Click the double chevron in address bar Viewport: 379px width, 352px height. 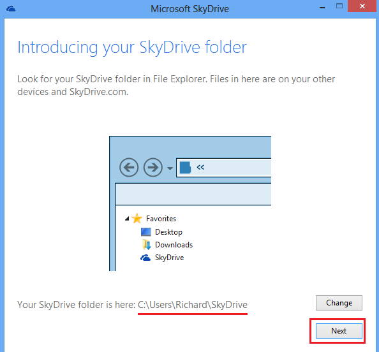[x=200, y=167]
